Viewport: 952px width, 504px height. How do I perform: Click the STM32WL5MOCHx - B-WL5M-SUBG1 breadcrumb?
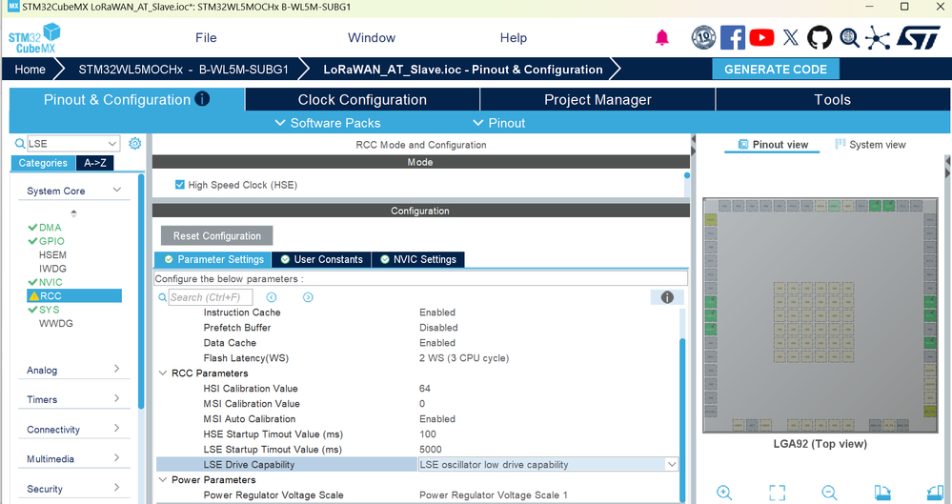coord(183,70)
